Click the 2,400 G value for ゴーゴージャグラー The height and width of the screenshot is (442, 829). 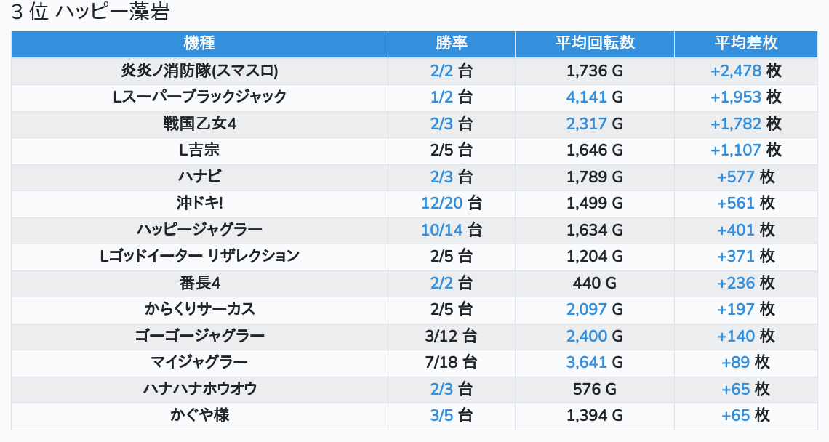click(x=586, y=336)
